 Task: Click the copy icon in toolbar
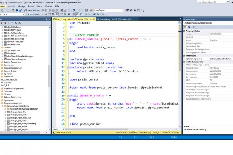click(65, 10)
